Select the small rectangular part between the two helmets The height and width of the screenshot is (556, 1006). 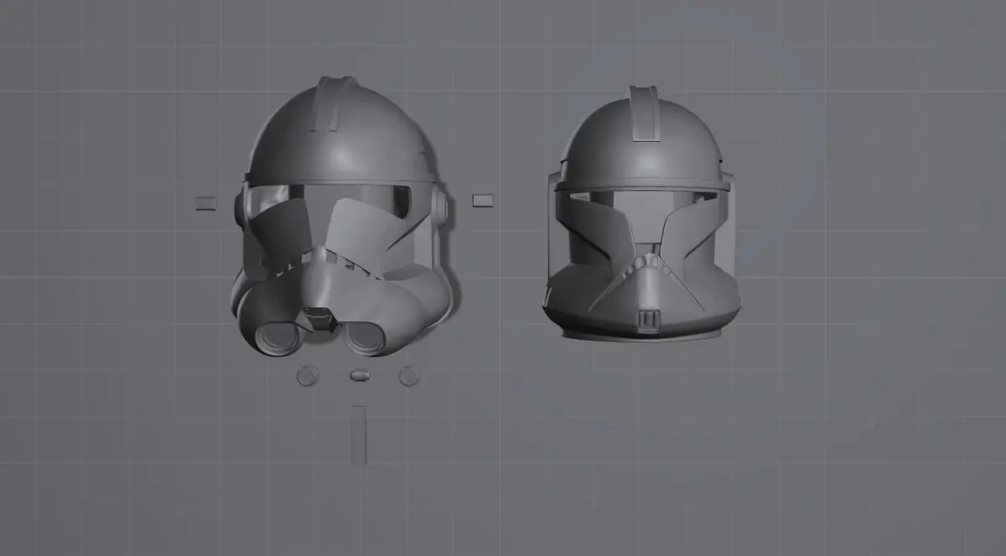click(x=482, y=200)
